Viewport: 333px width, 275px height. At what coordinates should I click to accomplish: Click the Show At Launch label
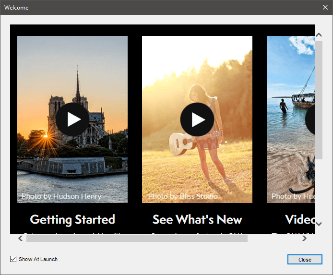pyautogui.click(x=38, y=259)
